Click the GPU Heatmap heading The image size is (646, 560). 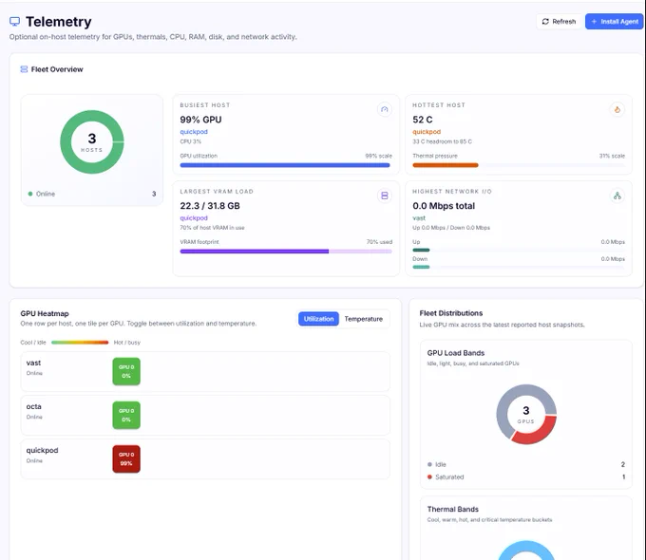(45, 313)
